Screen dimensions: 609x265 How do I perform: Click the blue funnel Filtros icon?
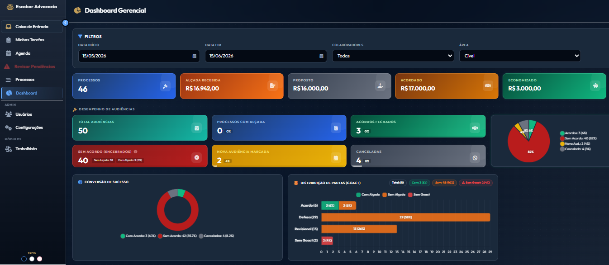click(x=80, y=37)
